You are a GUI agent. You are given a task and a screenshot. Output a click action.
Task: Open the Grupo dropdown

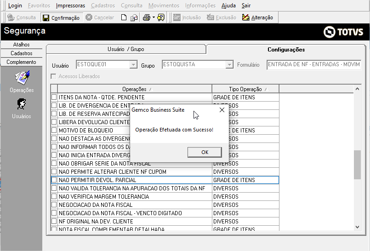[229, 64]
